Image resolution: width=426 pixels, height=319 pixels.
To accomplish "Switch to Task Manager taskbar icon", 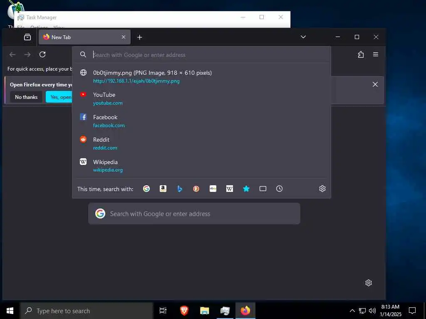I will [x=225, y=311].
